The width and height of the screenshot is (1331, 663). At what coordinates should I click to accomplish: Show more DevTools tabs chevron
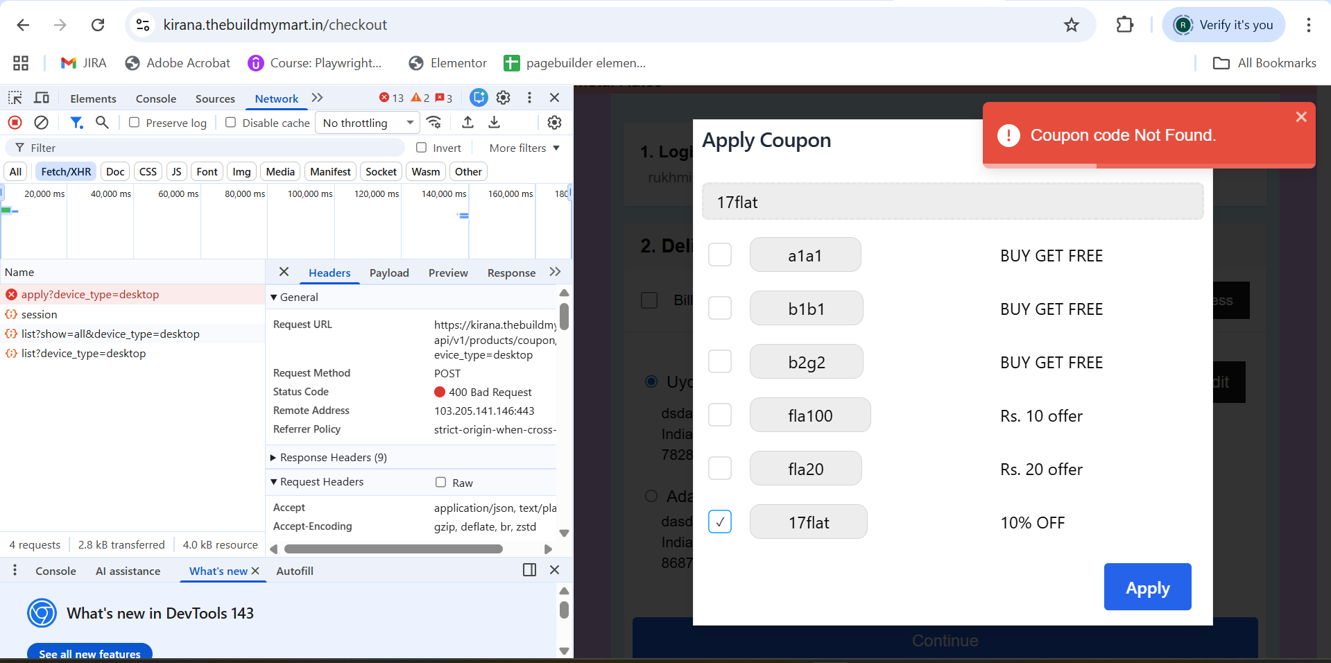pos(318,98)
